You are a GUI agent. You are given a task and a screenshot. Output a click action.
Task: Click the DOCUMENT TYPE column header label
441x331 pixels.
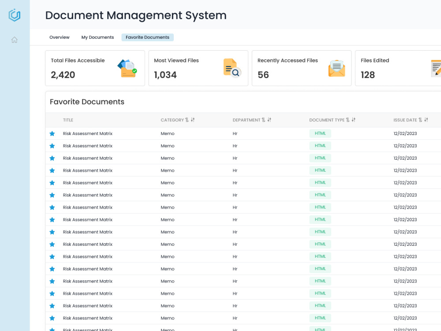327,120
